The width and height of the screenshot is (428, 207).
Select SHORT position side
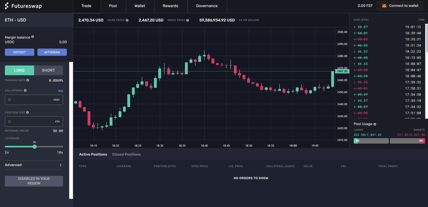click(x=48, y=71)
